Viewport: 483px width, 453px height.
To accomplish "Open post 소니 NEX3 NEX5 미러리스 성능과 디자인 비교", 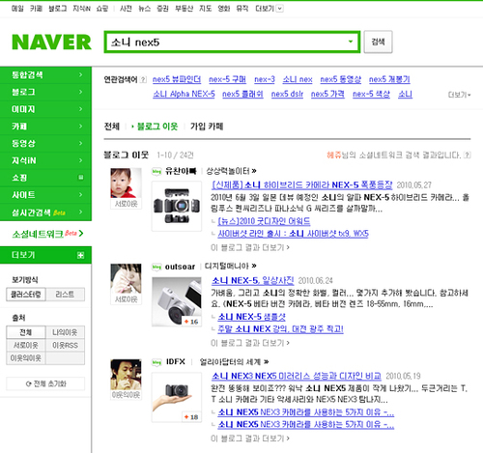I will point(297,376).
